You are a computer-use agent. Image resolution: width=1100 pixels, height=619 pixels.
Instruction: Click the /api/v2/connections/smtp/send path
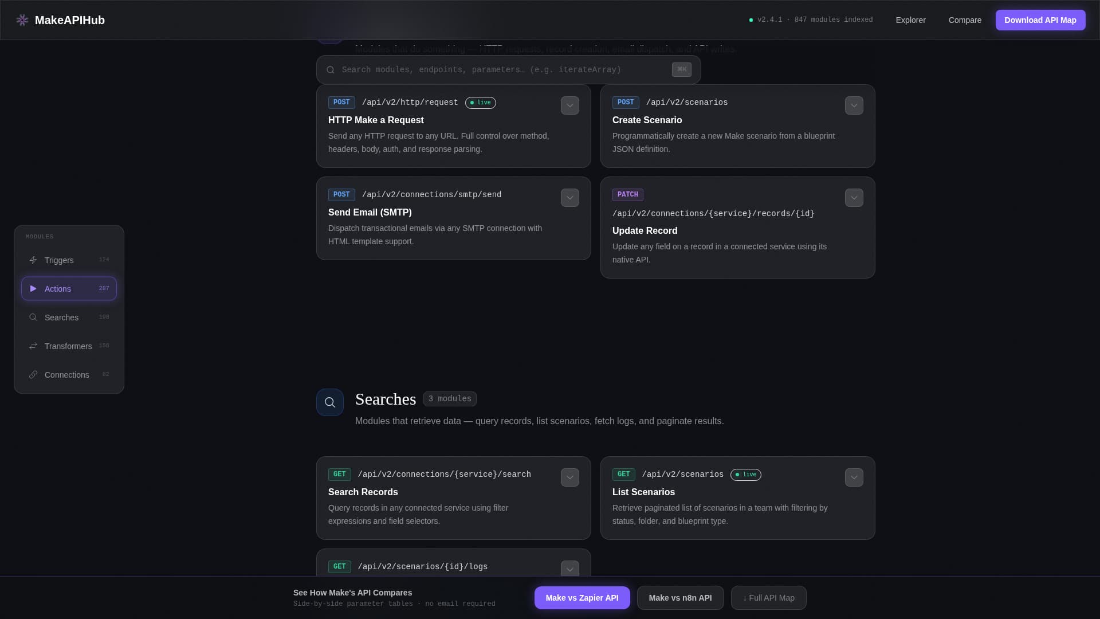[x=431, y=195]
